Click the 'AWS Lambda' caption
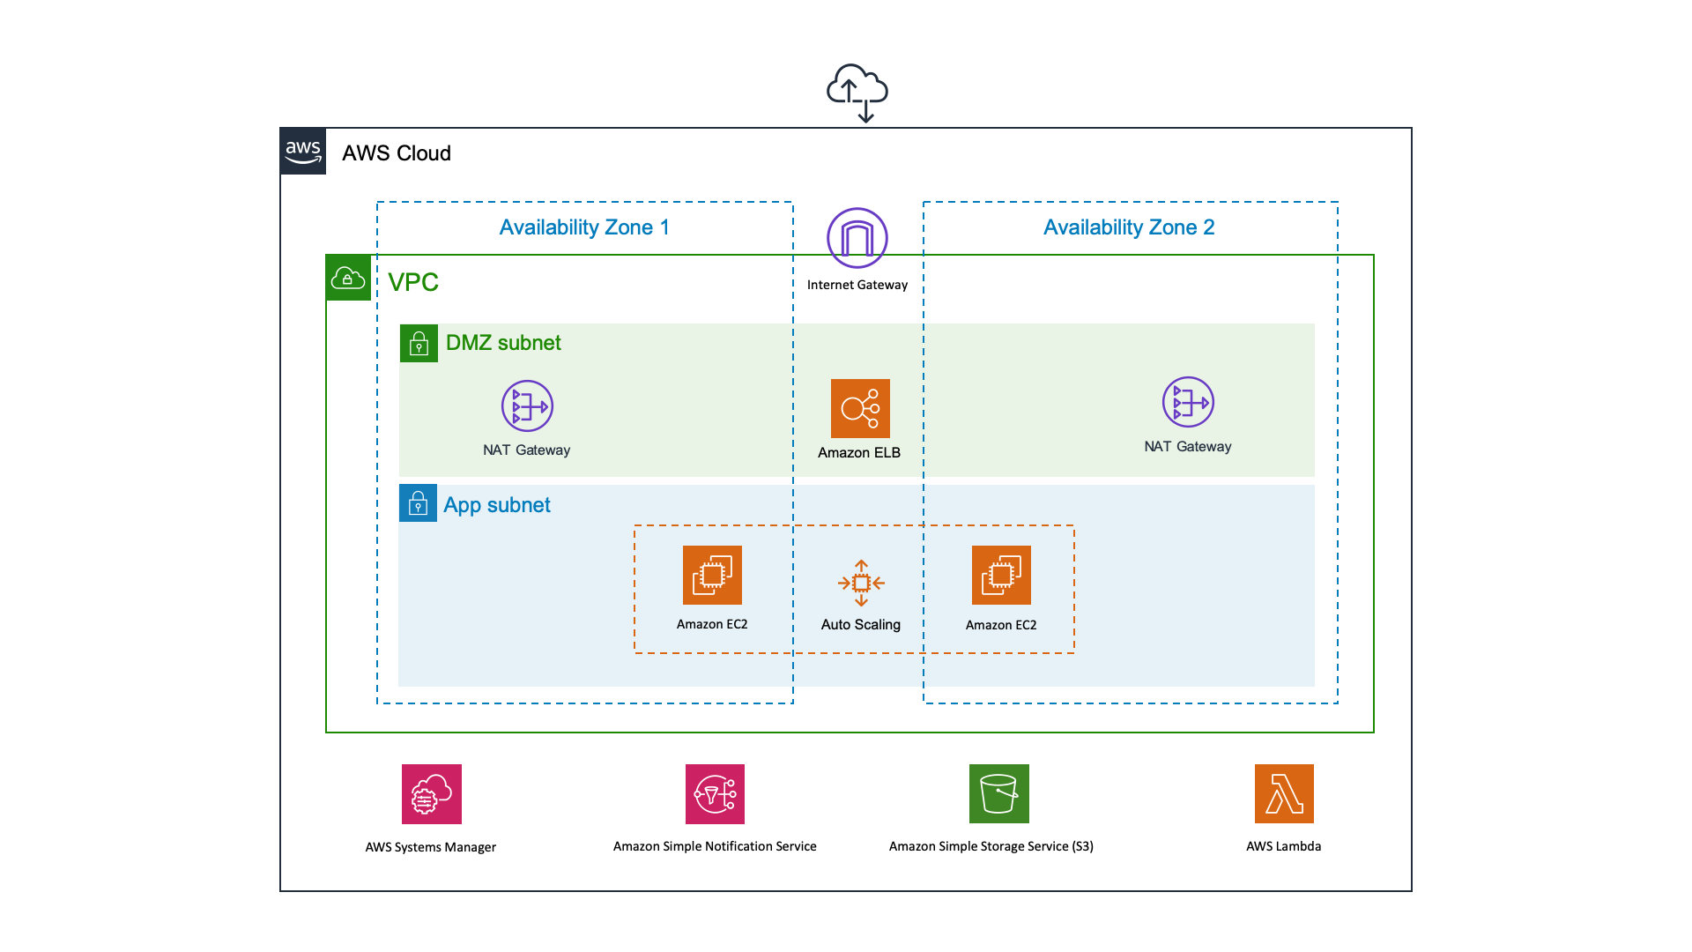This screenshot has width=1692, height=952. tap(1284, 846)
